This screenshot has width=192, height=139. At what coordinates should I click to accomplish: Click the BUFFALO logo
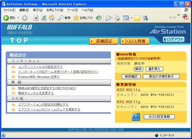(x=20, y=27)
